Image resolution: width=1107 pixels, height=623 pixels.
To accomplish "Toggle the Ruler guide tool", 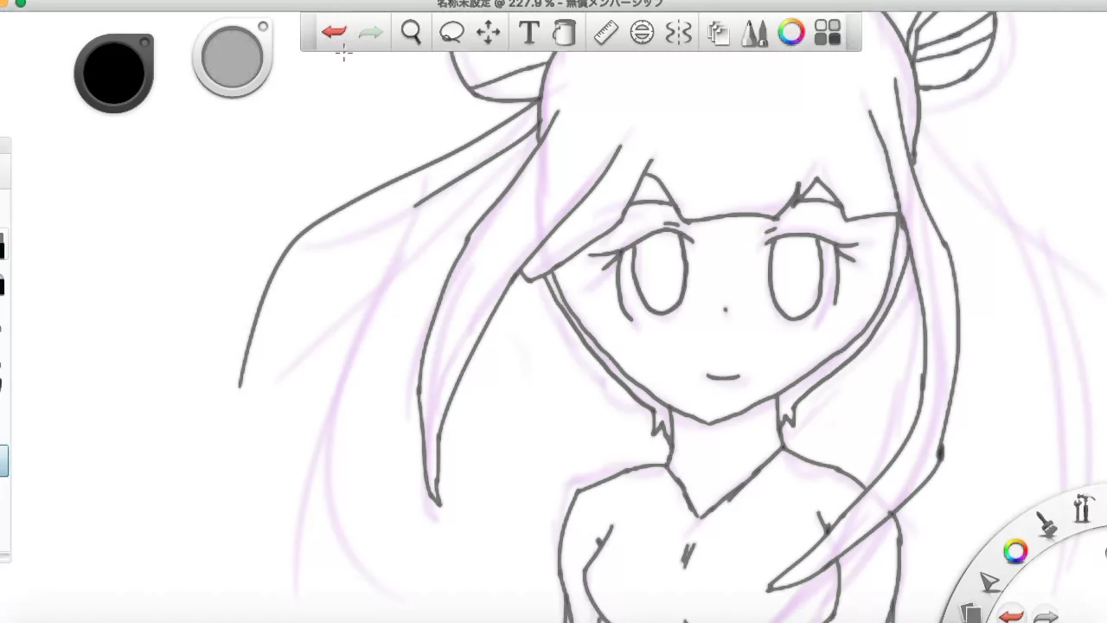I will [606, 33].
